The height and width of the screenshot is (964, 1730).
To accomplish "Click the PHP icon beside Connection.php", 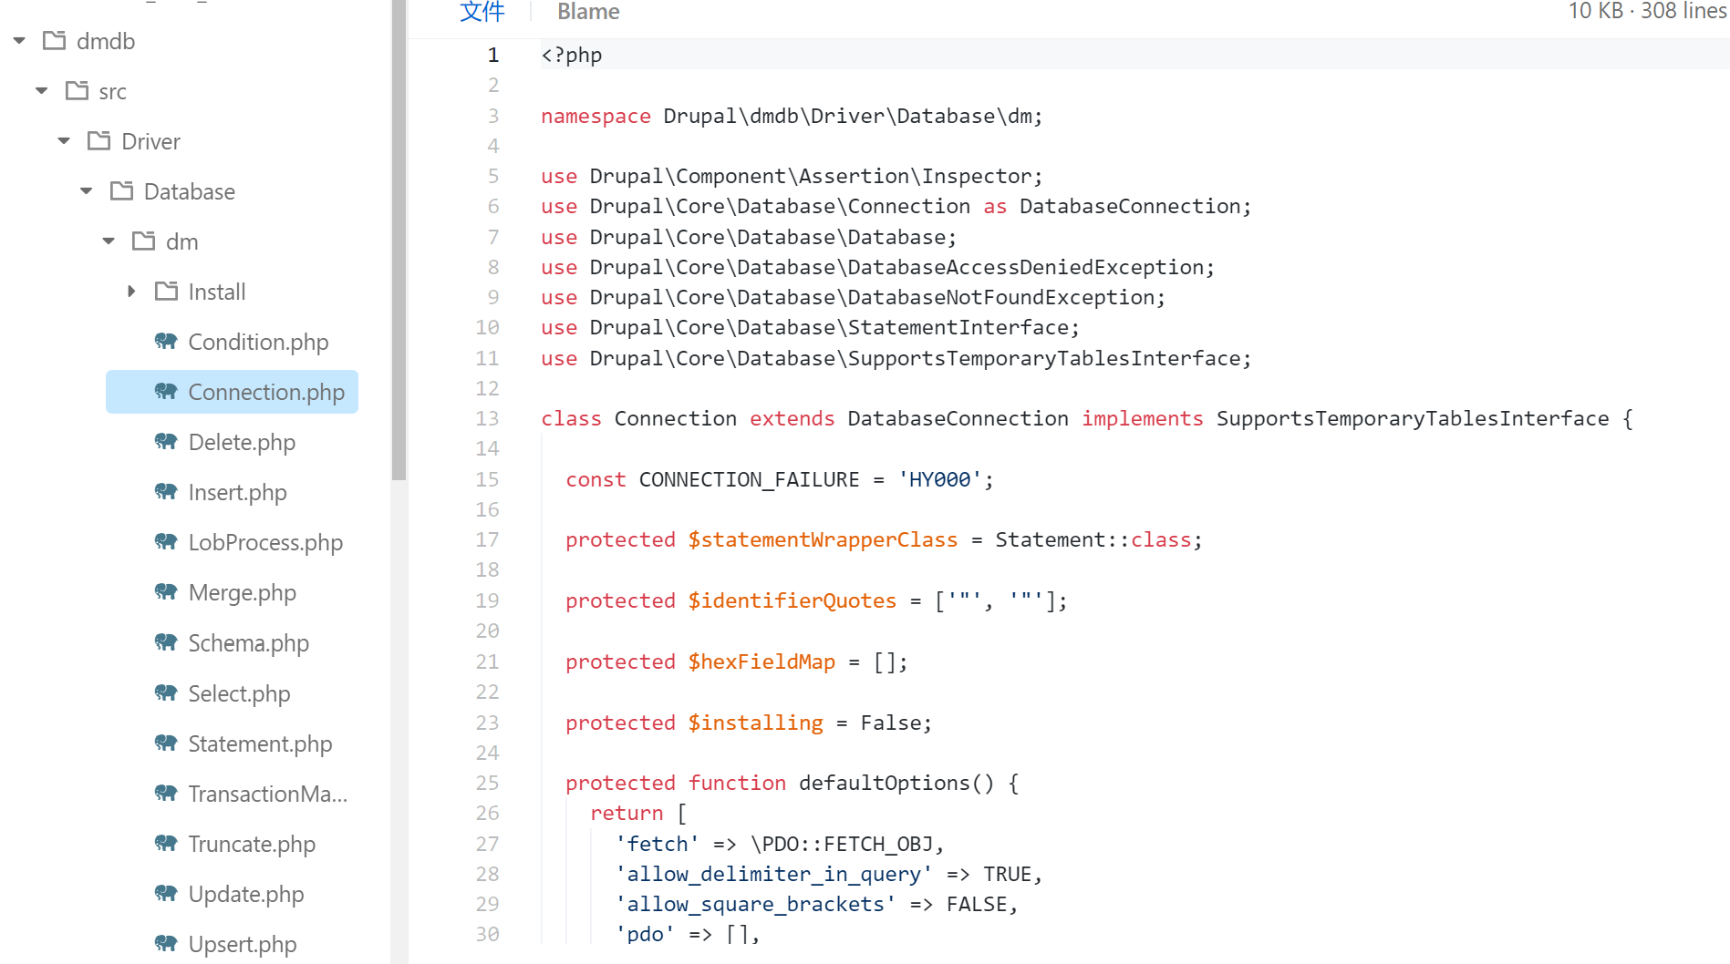I will [x=166, y=392].
